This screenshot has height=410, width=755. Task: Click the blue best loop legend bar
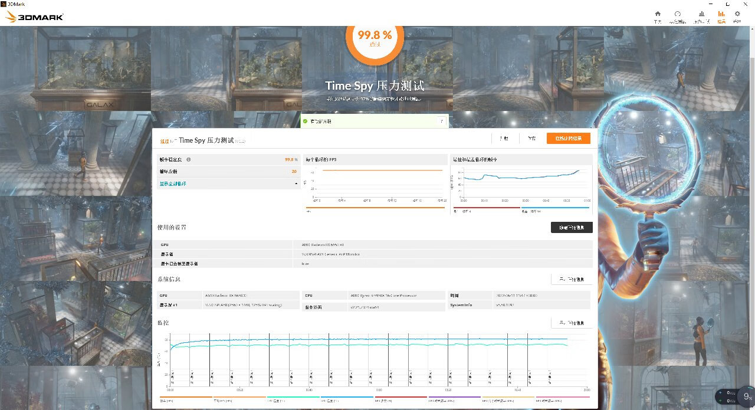click(x=555, y=209)
